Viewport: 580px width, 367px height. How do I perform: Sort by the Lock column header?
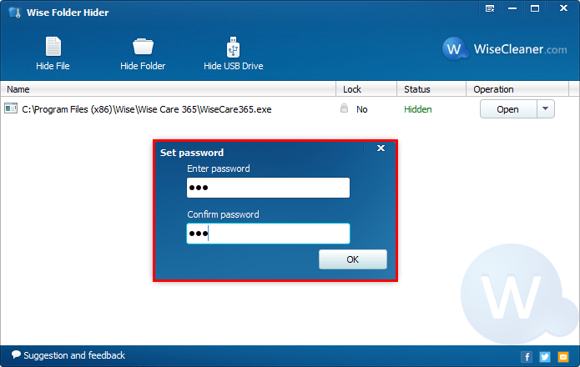tap(366, 89)
